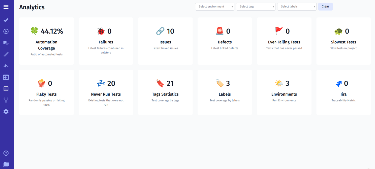Click the Clear filters button
The width and height of the screenshot is (375, 169).
tap(325, 7)
